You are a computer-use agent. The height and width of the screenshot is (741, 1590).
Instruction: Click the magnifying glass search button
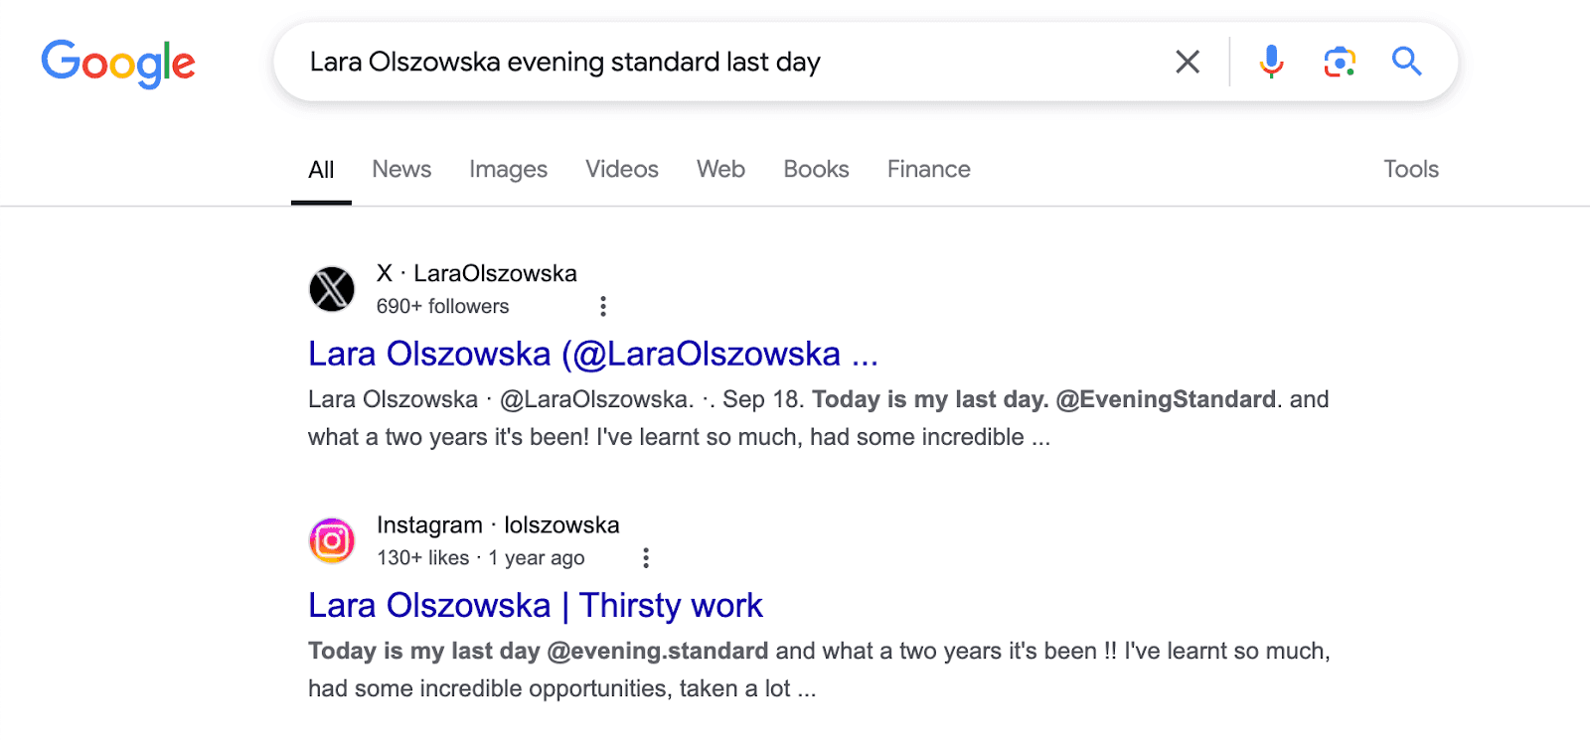[1406, 62]
